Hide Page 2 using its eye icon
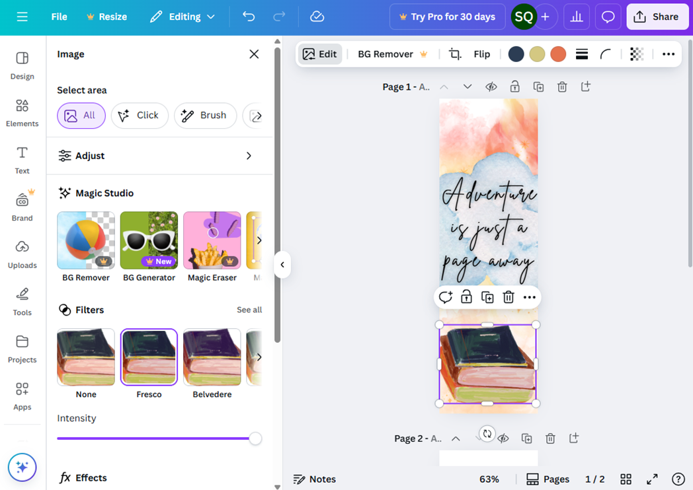This screenshot has height=490, width=693. pyautogui.click(x=503, y=438)
